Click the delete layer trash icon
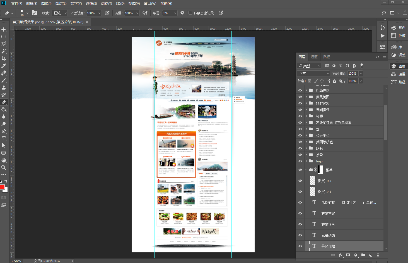 point(378,255)
